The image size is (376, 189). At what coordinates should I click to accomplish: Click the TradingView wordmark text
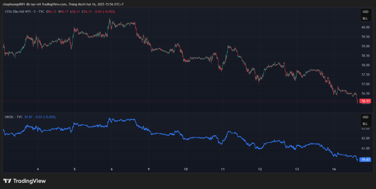29,181
